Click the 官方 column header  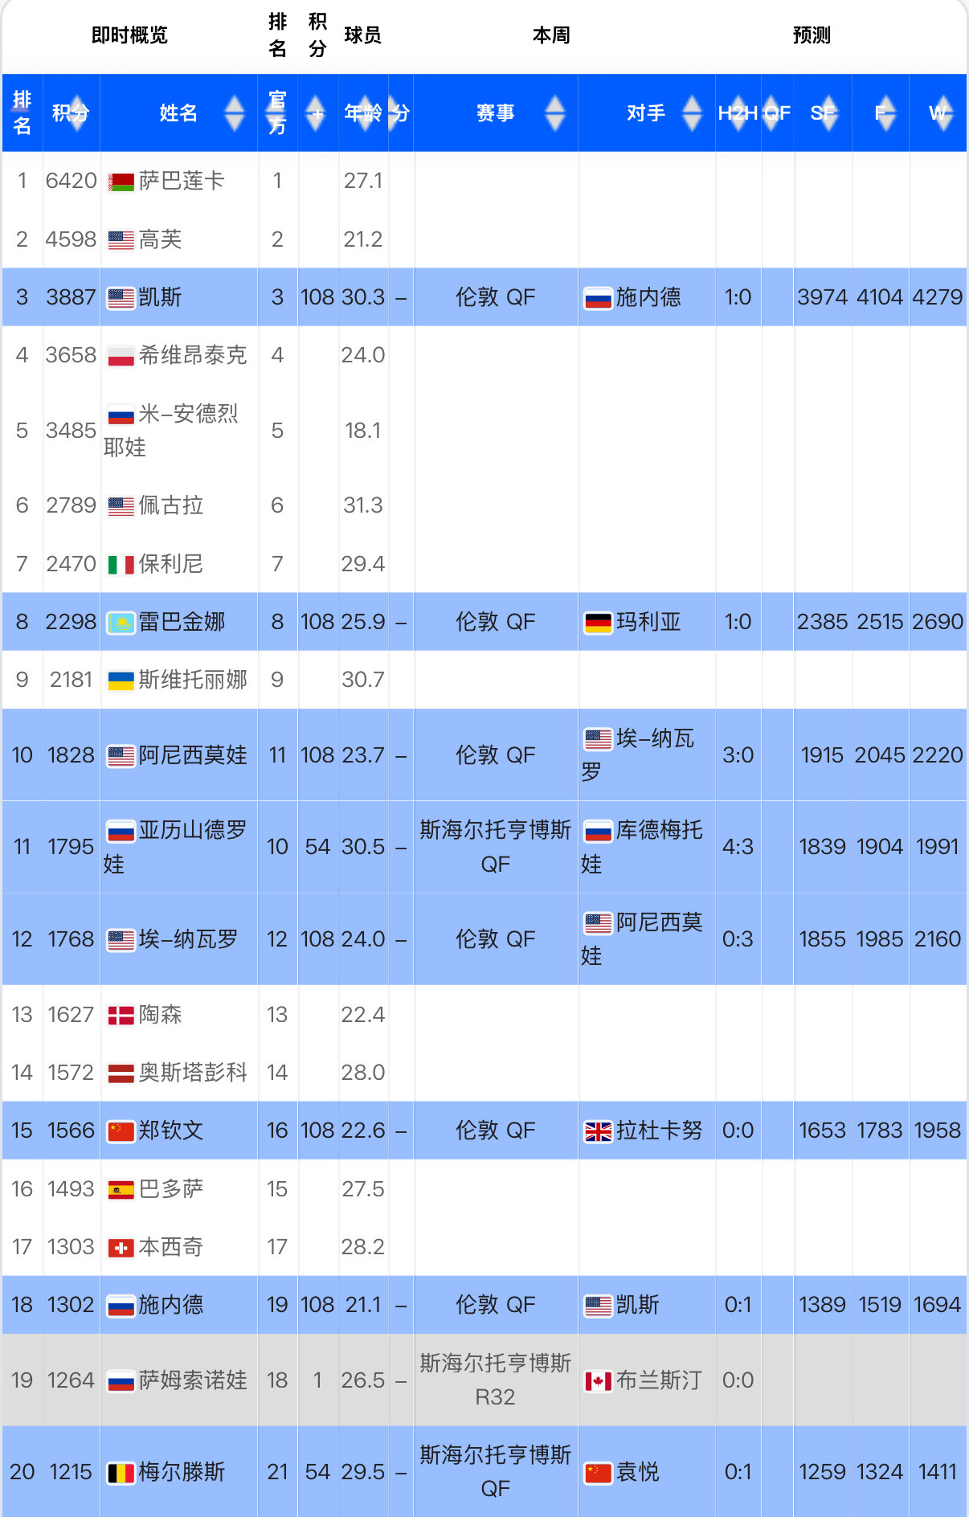[277, 113]
